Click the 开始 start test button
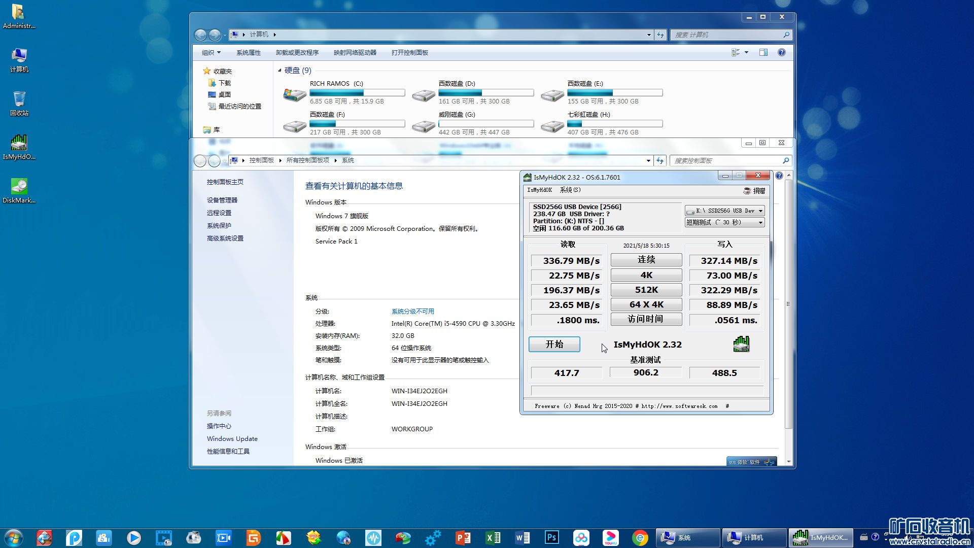The height and width of the screenshot is (548, 974). pyautogui.click(x=554, y=344)
